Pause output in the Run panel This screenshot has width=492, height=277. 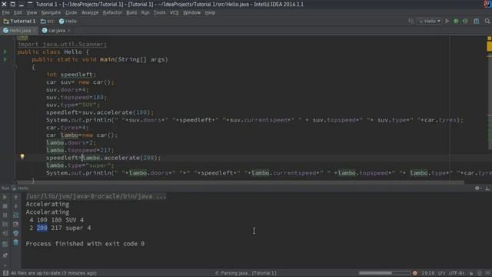pos(5,215)
